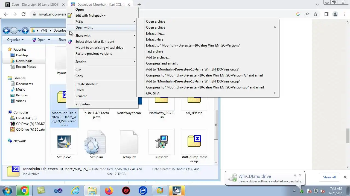Open Chrome tab search dropdown
This screenshot has width=350, height=196.
tap(317, 5)
